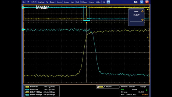Open the Measure menu
The image size is (172, 97).
pos(66,2)
